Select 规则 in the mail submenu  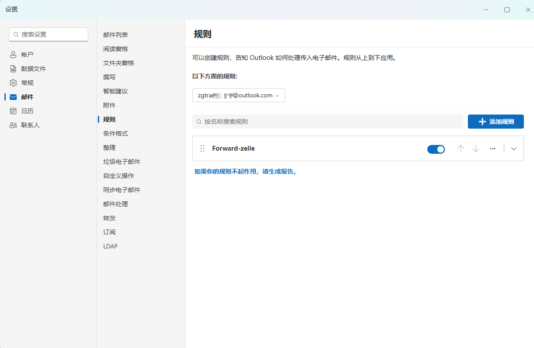click(x=109, y=119)
